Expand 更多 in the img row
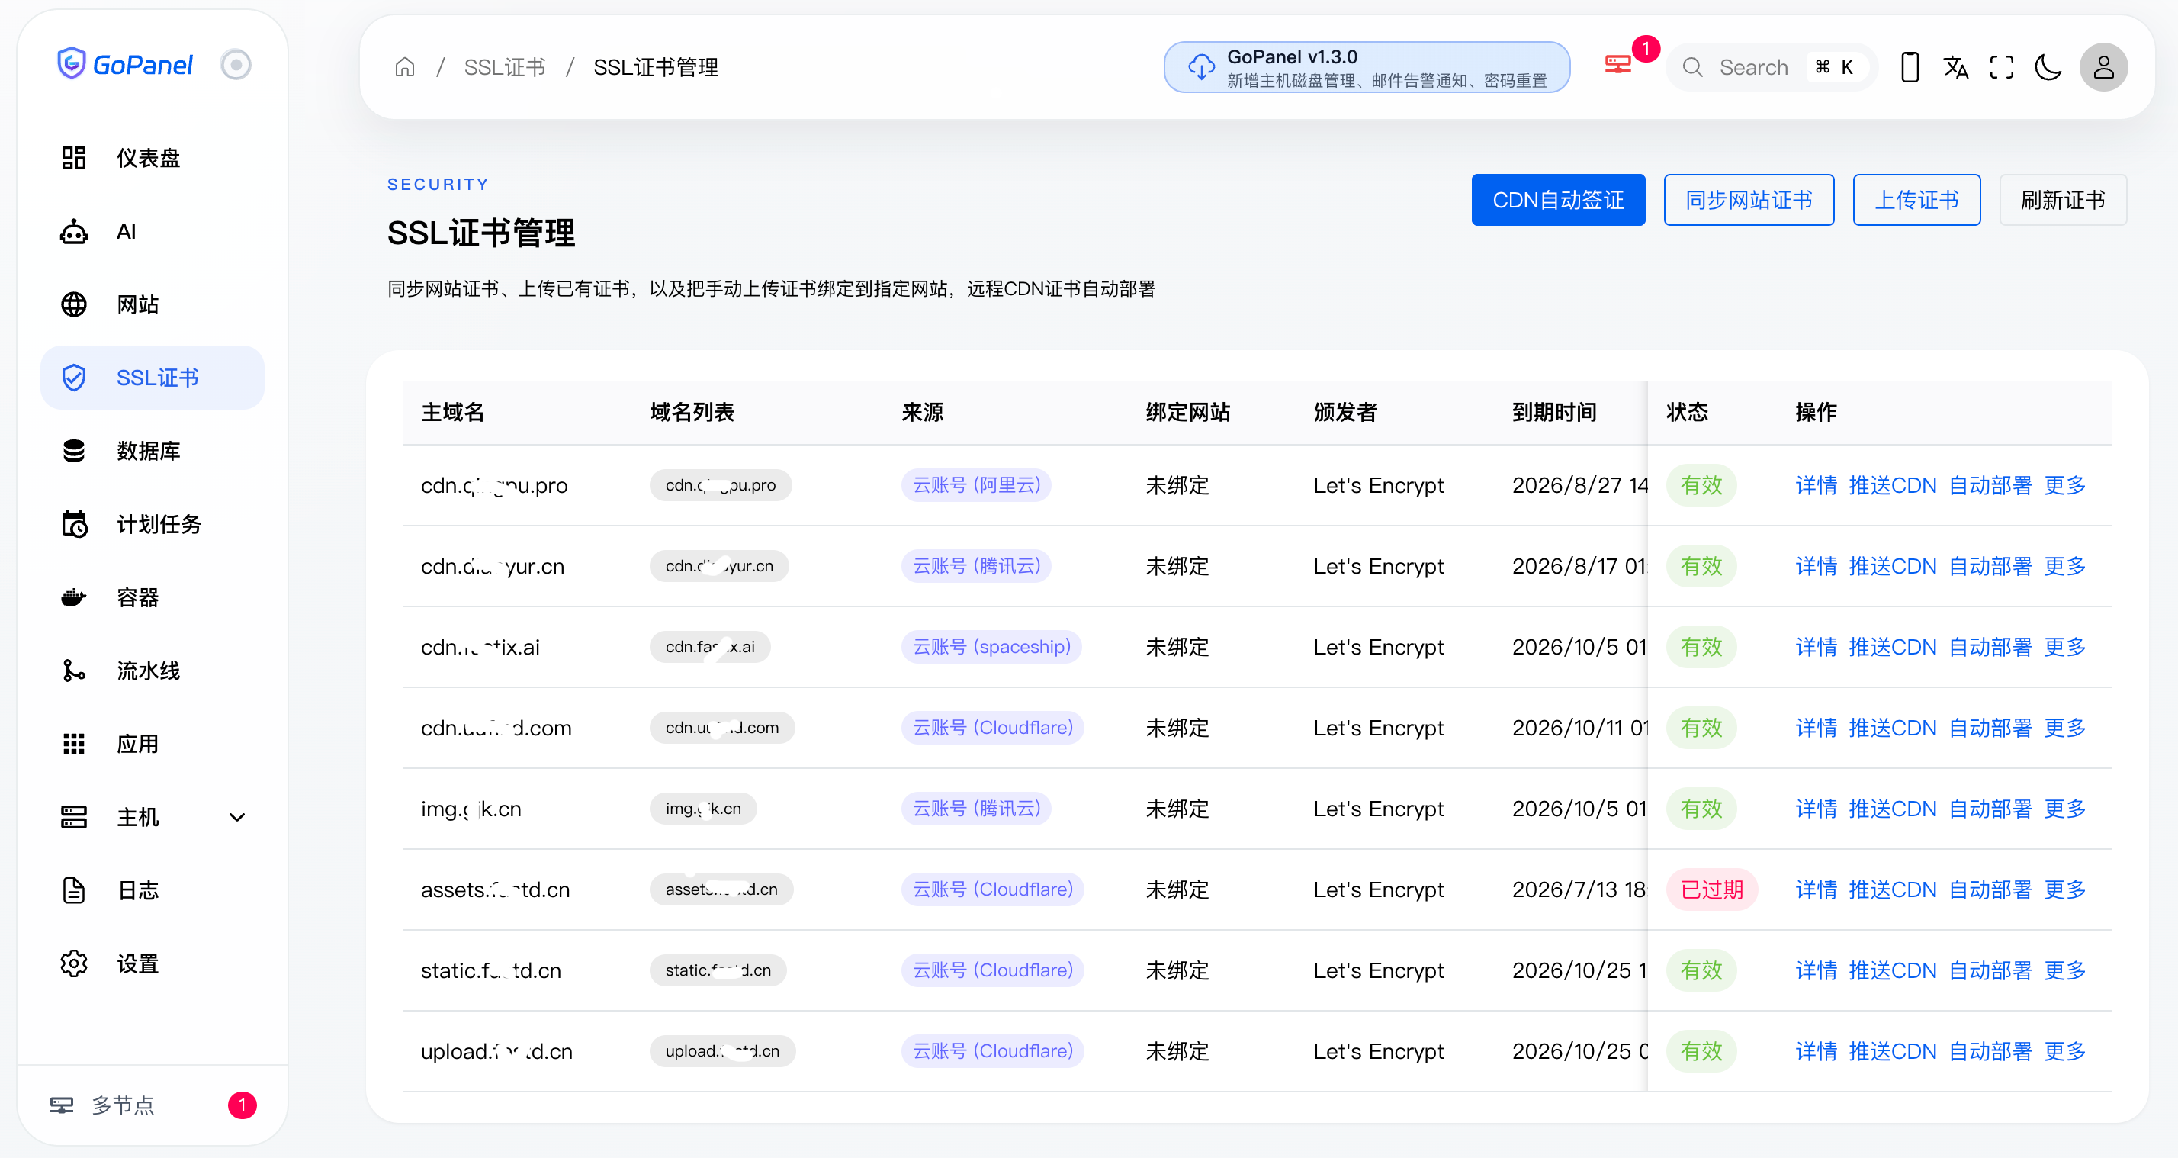 (x=2064, y=809)
